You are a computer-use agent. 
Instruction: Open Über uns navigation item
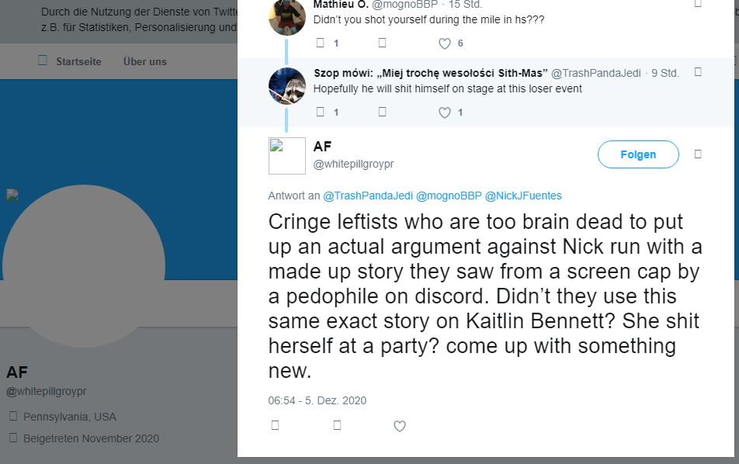(x=144, y=62)
